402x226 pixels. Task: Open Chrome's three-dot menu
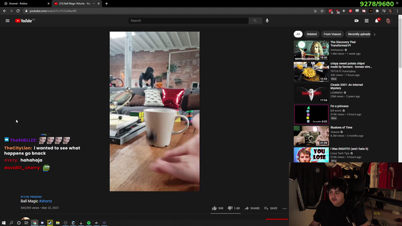pyautogui.click(x=398, y=11)
